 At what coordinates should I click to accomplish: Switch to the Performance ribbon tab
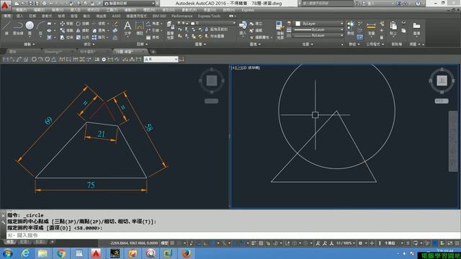[182, 16]
